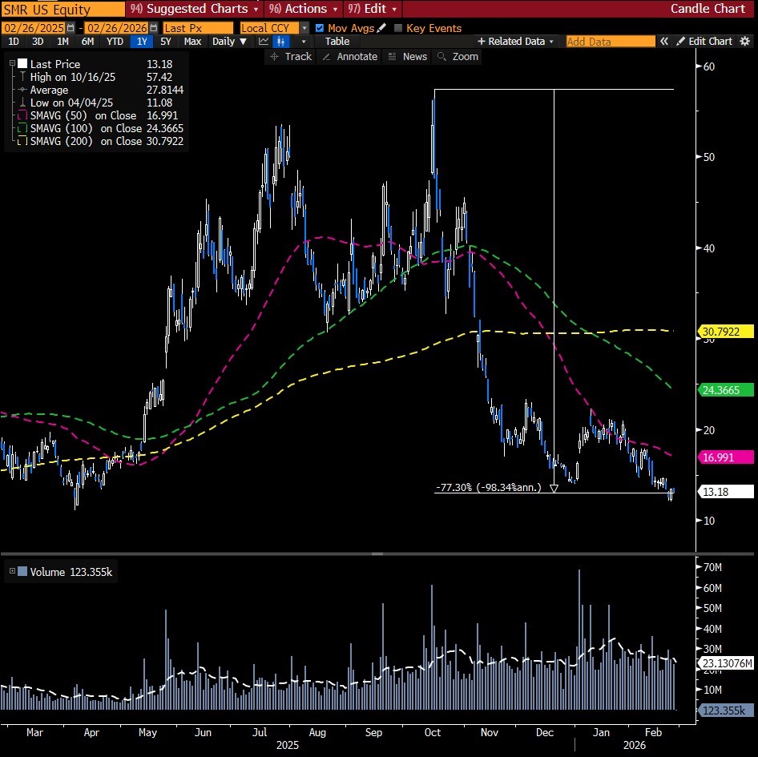Click the double-chevron collapse icon
Image resolution: width=758 pixels, height=757 pixels.
tap(664, 41)
